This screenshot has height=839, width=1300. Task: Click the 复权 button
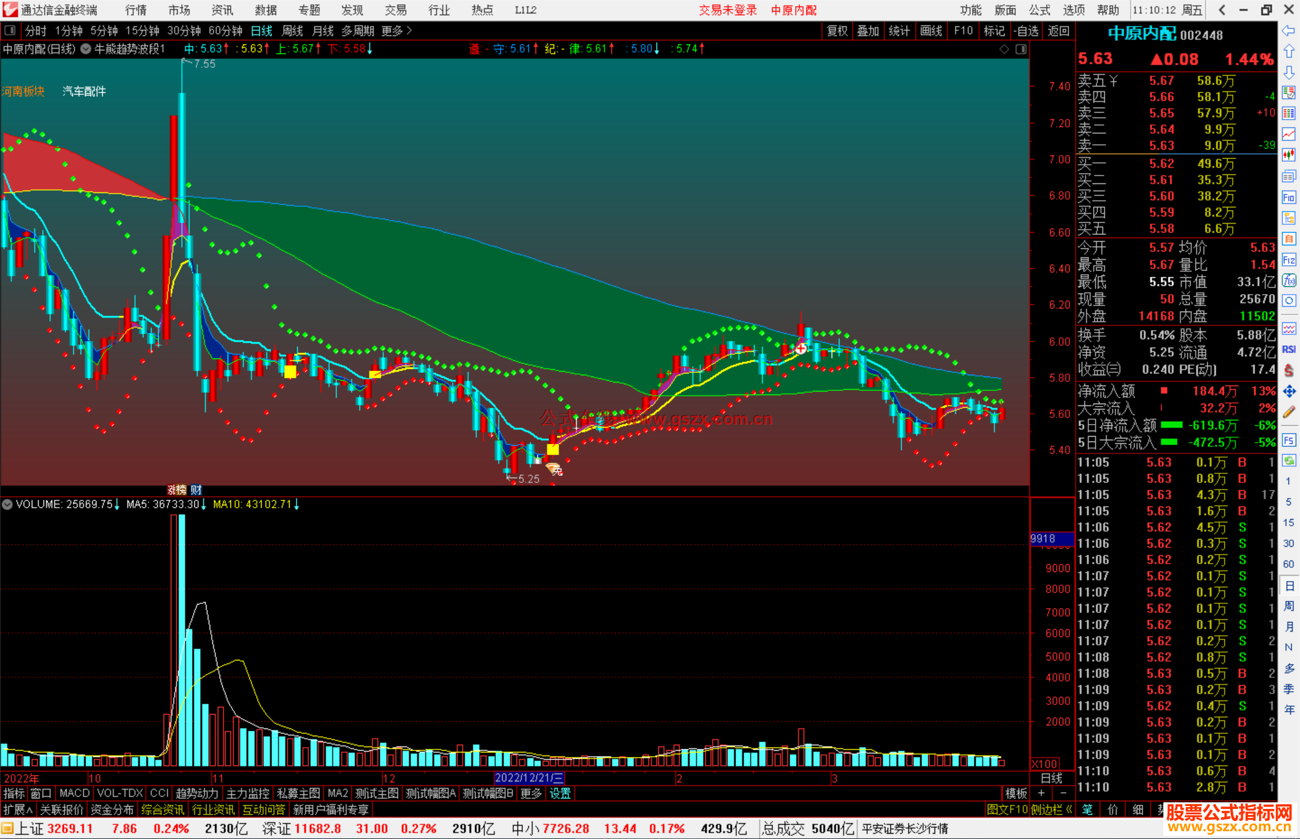[x=837, y=31]
